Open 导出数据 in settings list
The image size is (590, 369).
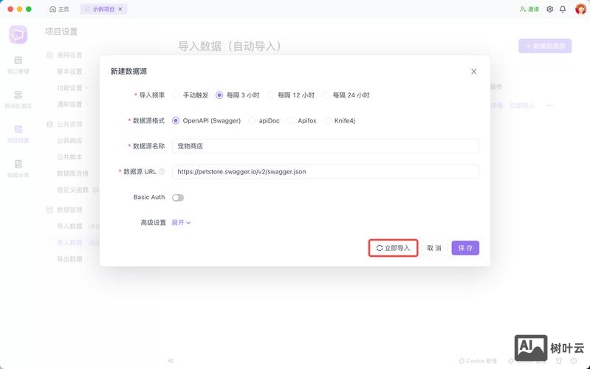69,259
